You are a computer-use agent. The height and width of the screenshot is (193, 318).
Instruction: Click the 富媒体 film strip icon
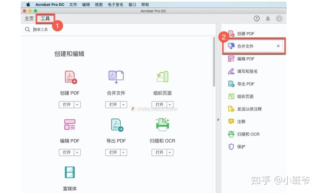(70, 172)
